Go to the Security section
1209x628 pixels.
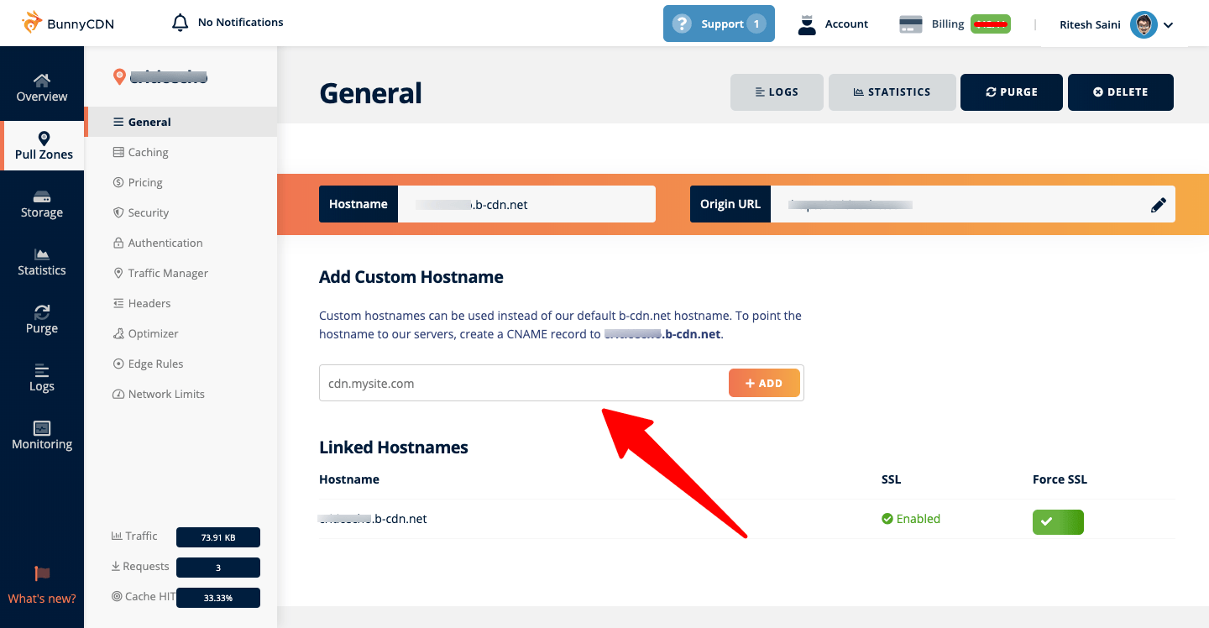point(148,212)
